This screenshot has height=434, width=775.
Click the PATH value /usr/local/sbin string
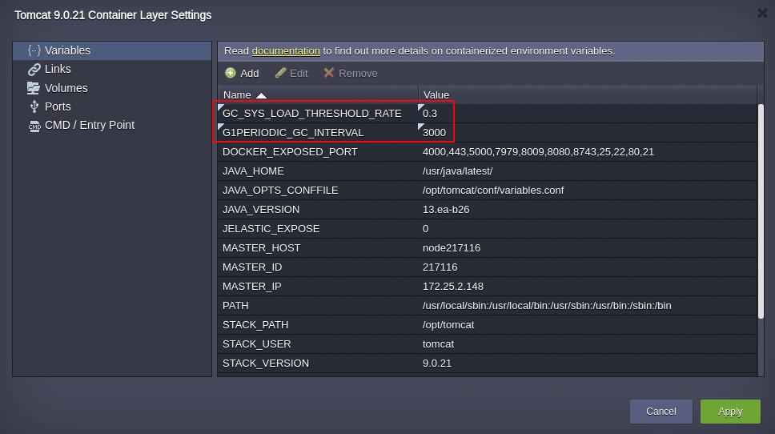[x=547, y=306]
